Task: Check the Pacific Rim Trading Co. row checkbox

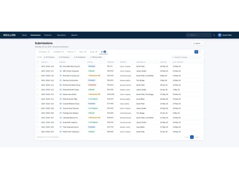Action: click(38, 132)
